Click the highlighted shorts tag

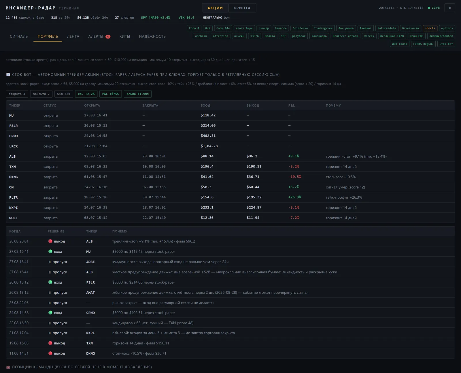tap(430, 28)
